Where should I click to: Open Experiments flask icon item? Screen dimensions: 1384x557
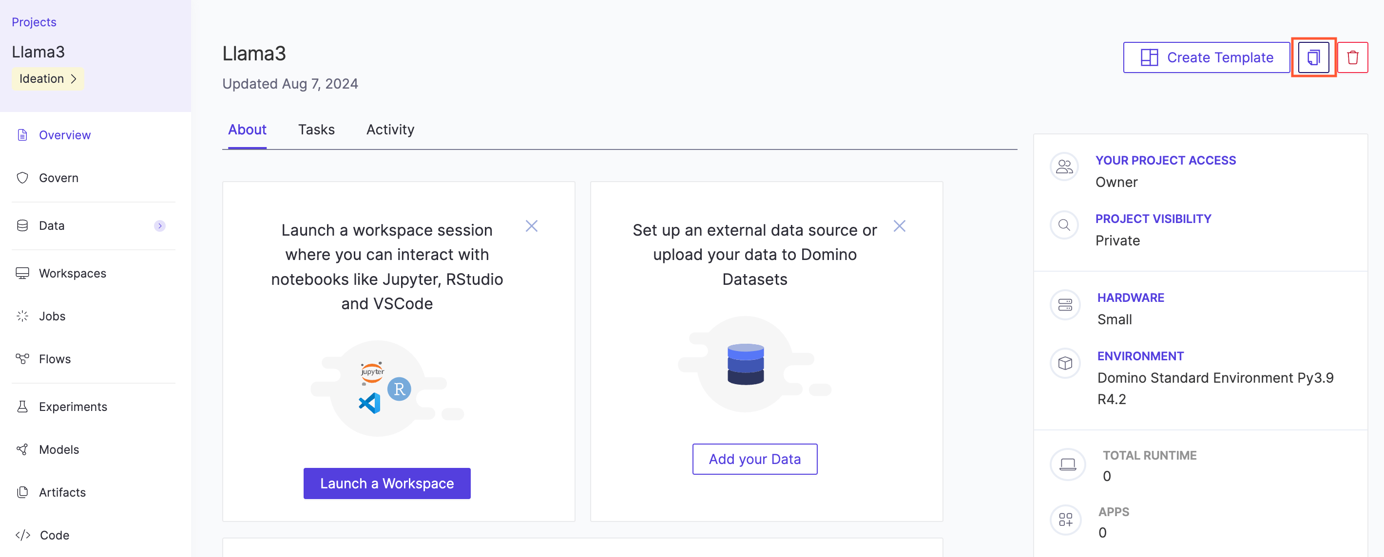[x=22, y=407]
